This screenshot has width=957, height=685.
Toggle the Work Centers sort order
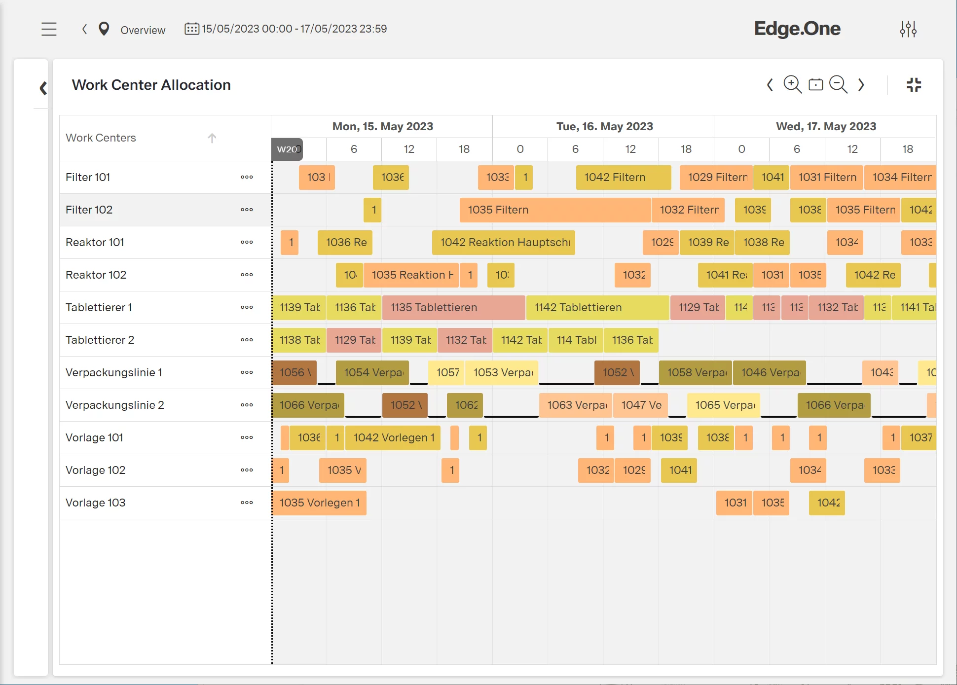pyautogui.click(x=212, y=138)
